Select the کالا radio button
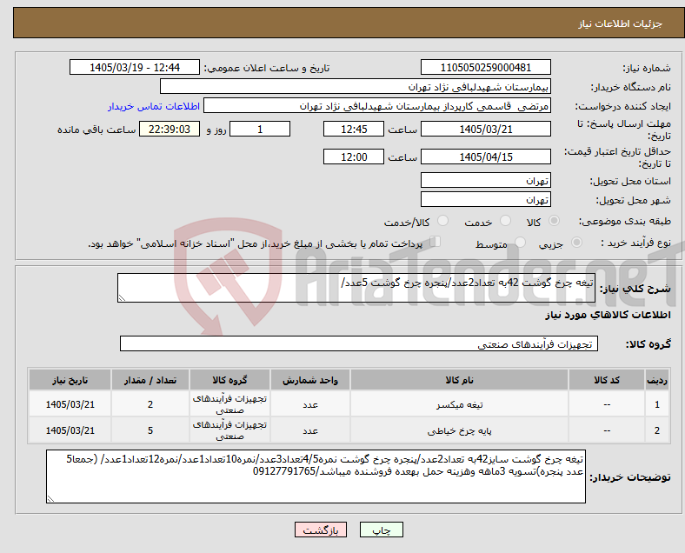This screenshot has width=685, height=553. point(554,221)
